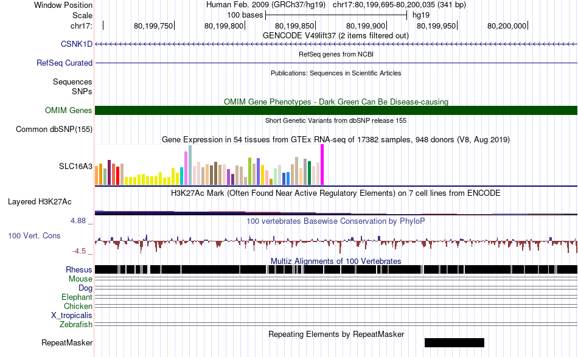The image size is (578, 357).
Task: Select the 100 Vert. Cons track label
Action: tap(34, 236)
